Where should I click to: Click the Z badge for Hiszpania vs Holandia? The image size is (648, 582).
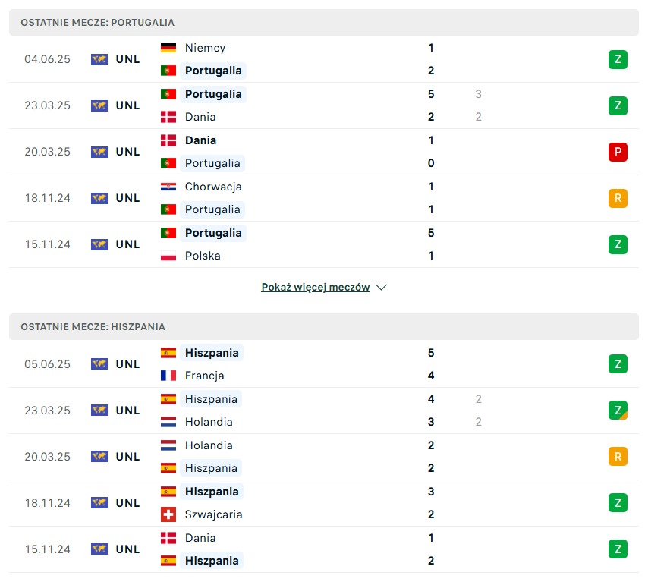(x=618, y=411)
